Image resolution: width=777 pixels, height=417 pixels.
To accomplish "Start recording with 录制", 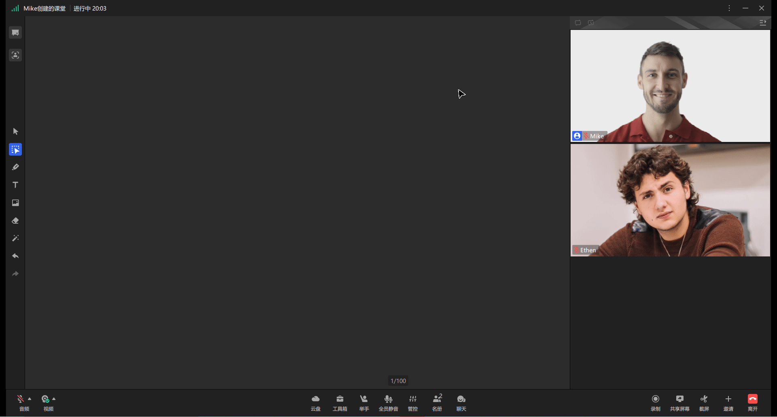I will pyautogui.click(x=656, y=403).
